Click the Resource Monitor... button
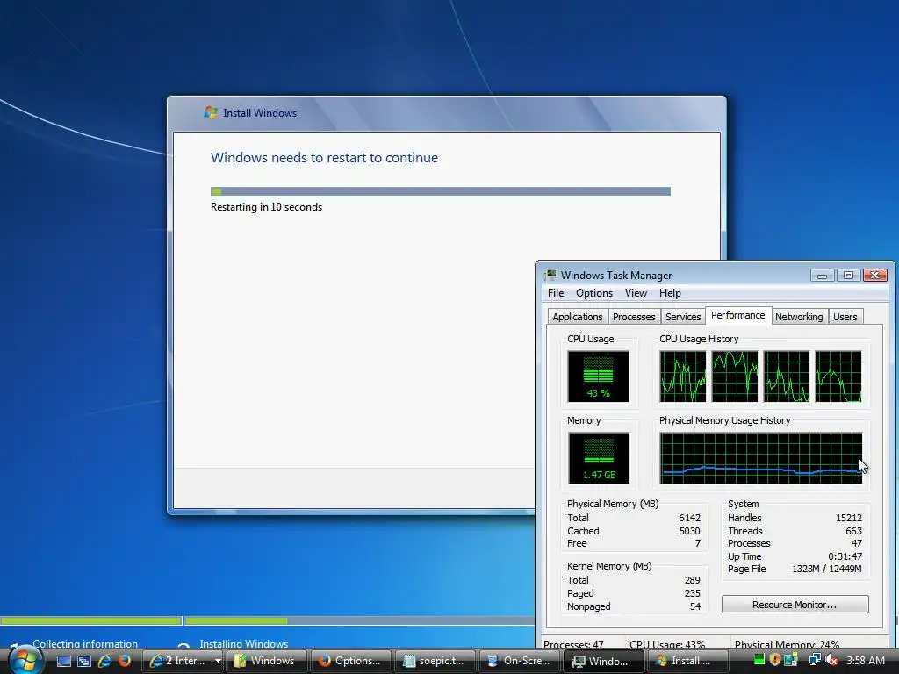 [795, 605]
